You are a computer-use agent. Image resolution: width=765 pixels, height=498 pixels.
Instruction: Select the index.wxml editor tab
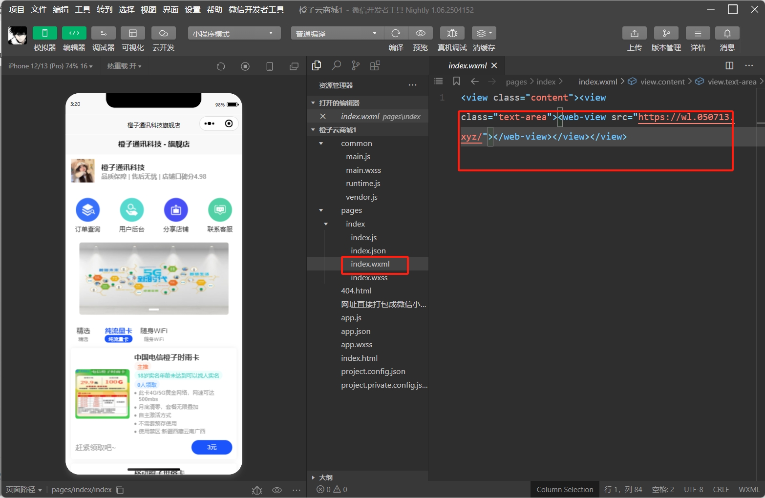pos(467,65)
